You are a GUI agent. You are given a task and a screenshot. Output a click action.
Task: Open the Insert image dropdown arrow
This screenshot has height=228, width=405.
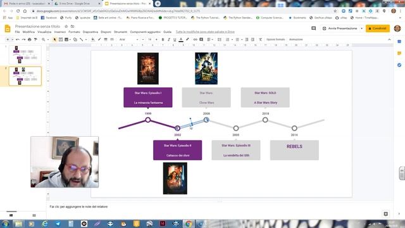[x=70, y=39]
